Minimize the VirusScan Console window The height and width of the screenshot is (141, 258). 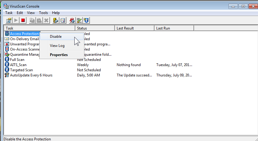[x=233, y=6]
